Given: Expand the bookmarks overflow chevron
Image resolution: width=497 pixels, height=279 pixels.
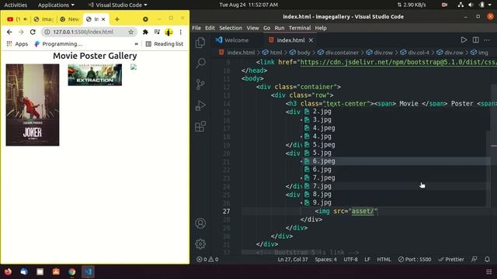Looking at the screenshot, I should click(137, 44).
